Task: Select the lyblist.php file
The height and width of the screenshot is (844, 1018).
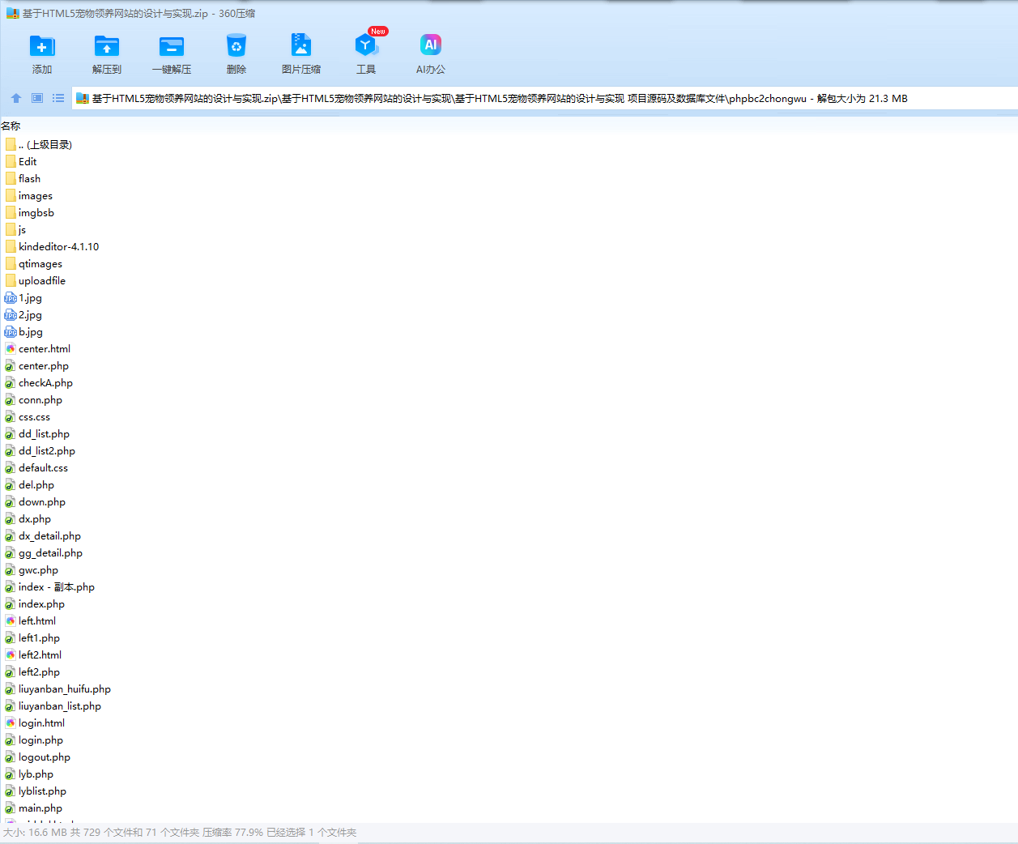Action: point(36,791)
